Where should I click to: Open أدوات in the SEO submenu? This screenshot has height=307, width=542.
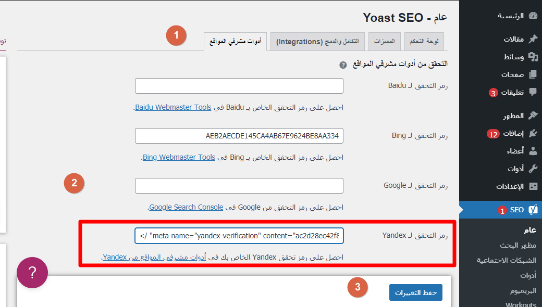(528, 275)
